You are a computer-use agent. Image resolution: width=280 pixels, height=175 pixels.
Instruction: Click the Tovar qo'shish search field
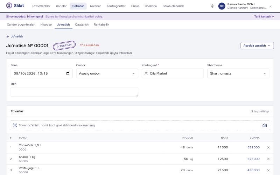[140, 125]
